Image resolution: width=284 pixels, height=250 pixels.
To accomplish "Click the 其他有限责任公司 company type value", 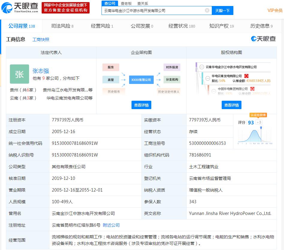I will (x=69, y=167).
